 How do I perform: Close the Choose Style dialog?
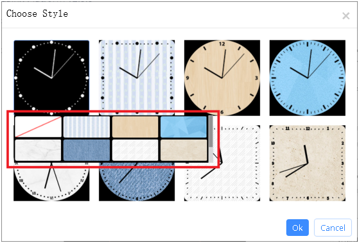(x=345, y=16)
